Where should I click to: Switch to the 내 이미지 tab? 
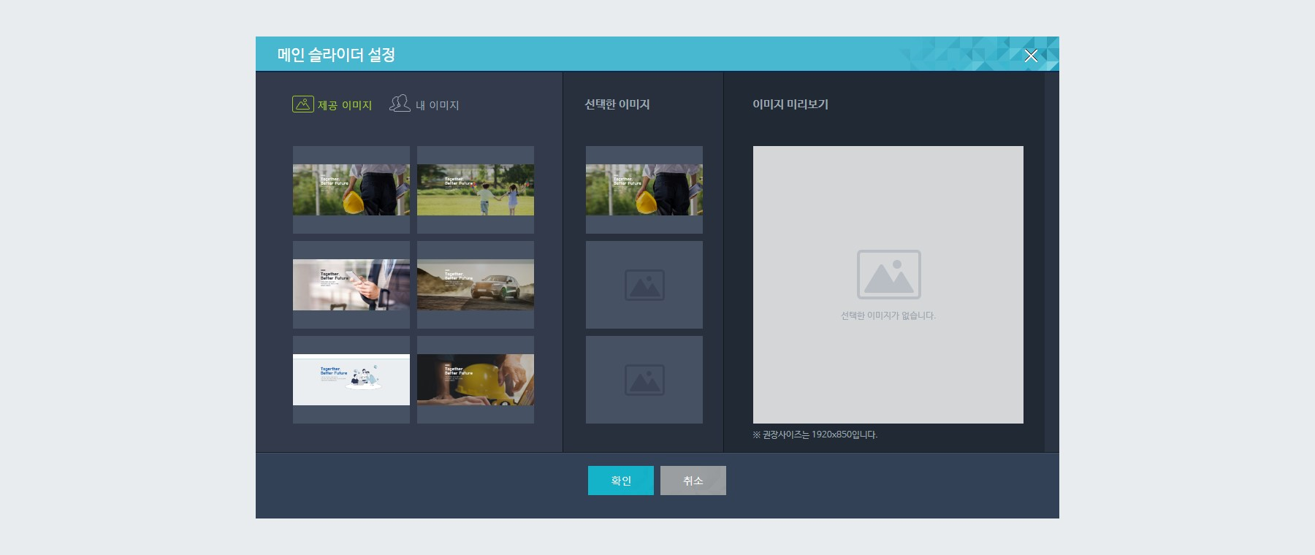pos(424,104)
